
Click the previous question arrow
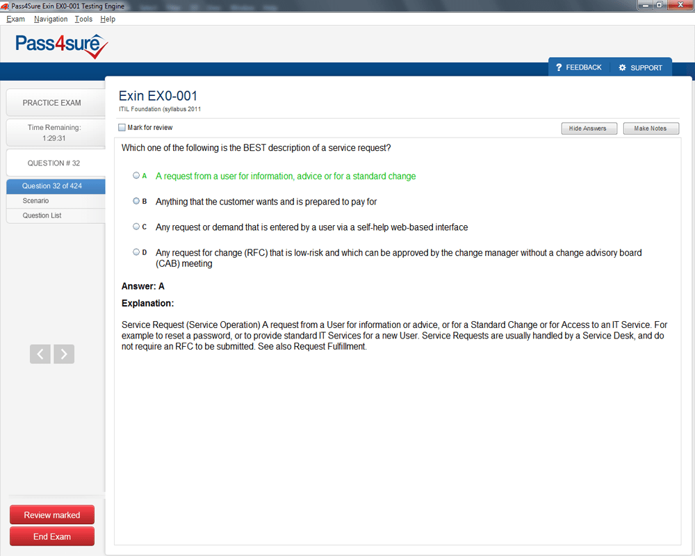coord(40,354)
